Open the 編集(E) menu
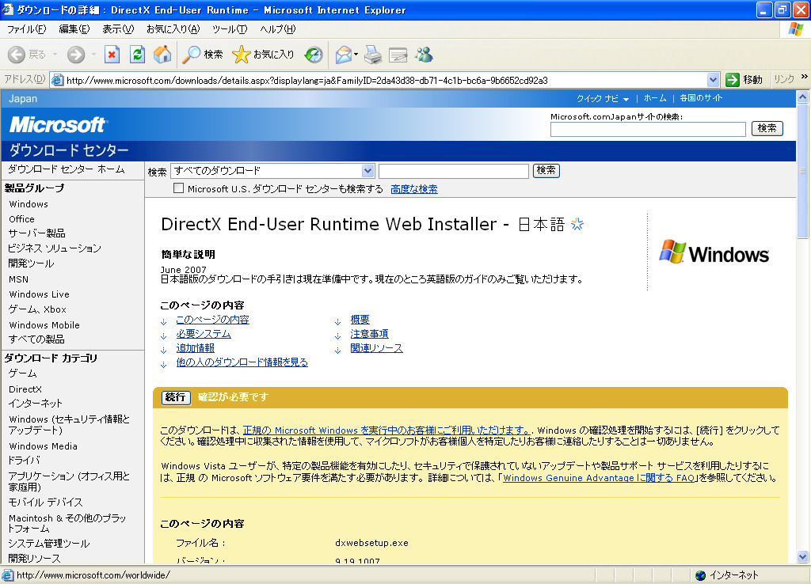 click(x=74, y=29)
